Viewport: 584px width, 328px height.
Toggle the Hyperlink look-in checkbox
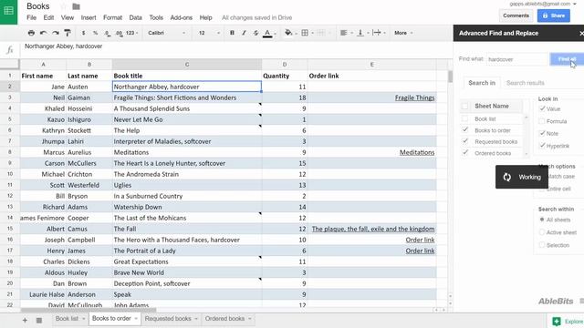(542, 146)
